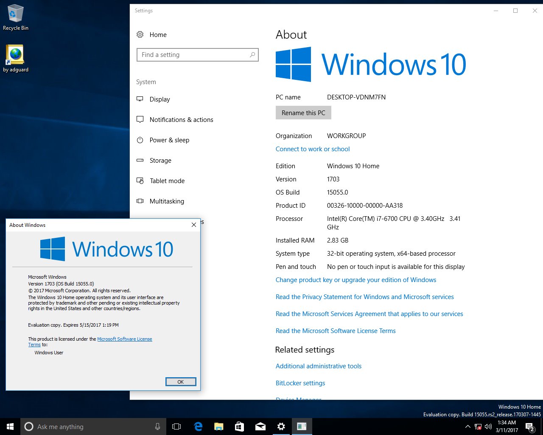
Task: Select Tablet mode in the sidebar
Action: pos(167,181)
